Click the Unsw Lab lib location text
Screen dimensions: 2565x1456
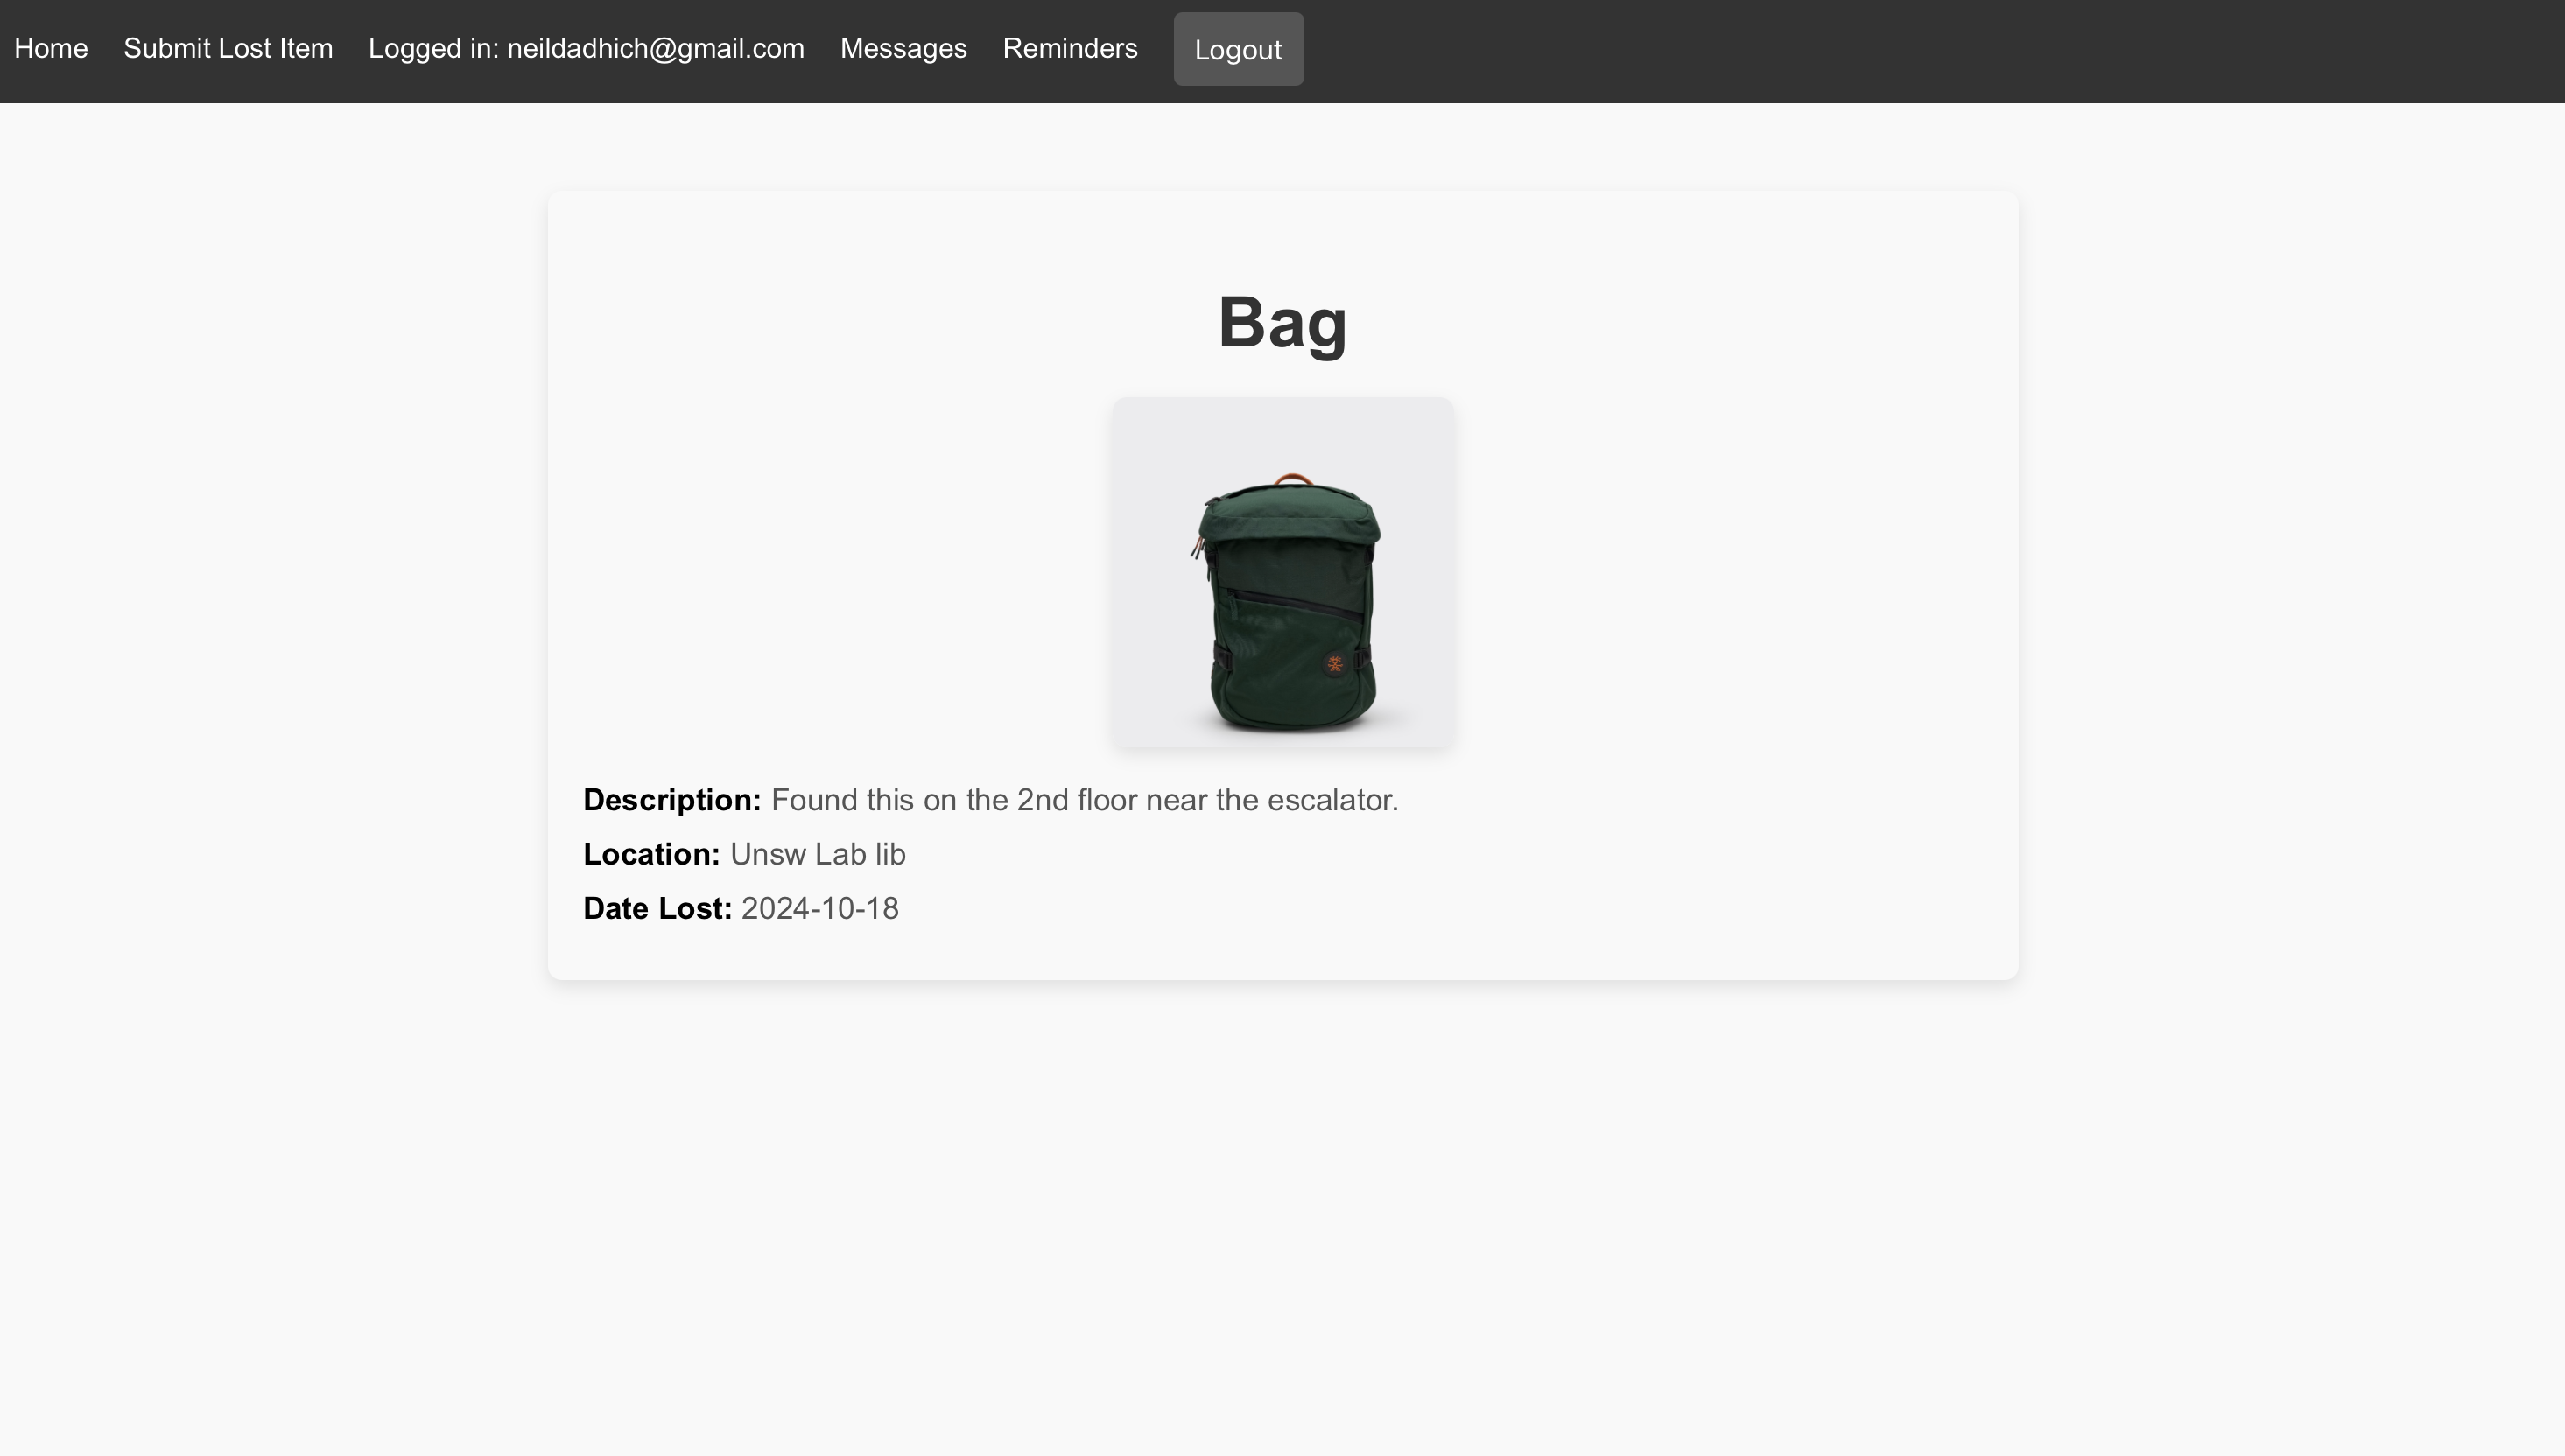(818, 854)
